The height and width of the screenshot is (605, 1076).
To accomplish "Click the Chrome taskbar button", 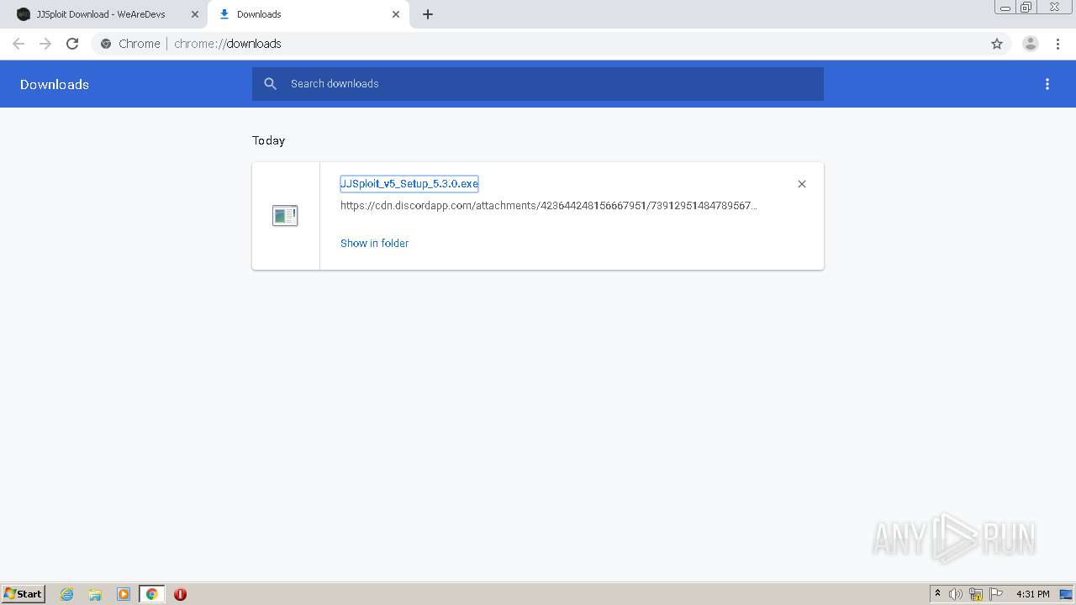I will 151,594.
